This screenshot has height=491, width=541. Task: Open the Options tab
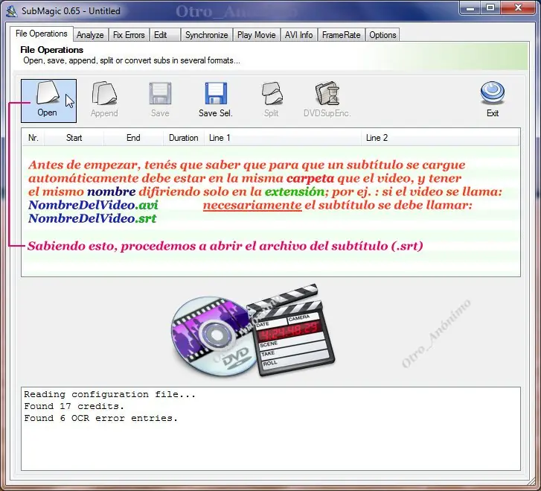(x=382, y=35)
